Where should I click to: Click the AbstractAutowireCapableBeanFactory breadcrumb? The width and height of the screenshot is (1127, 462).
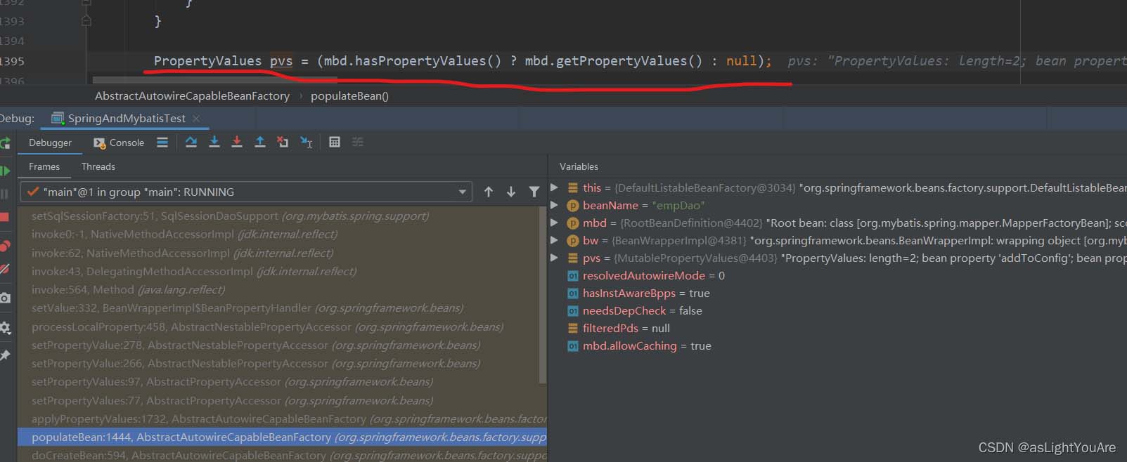[x=192, y=96]
